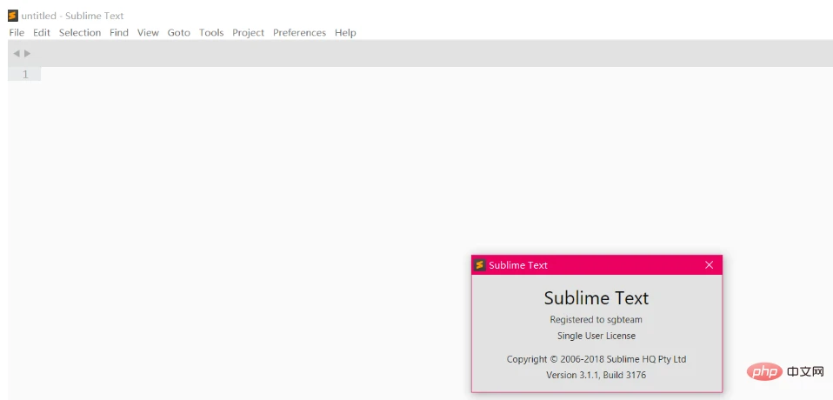Open the Selection menu
The height and width of the screenshot is (400, 833).
(x=80, y=32)
